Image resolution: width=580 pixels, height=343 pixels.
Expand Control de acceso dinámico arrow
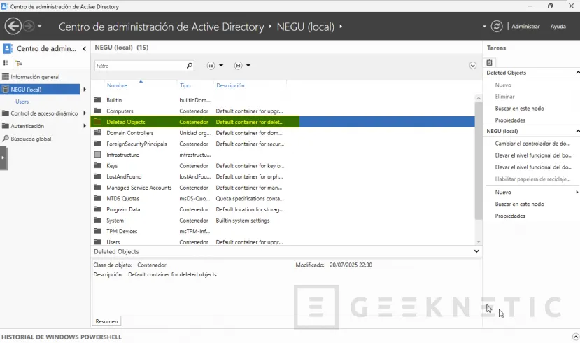click(x=85, y=113)
